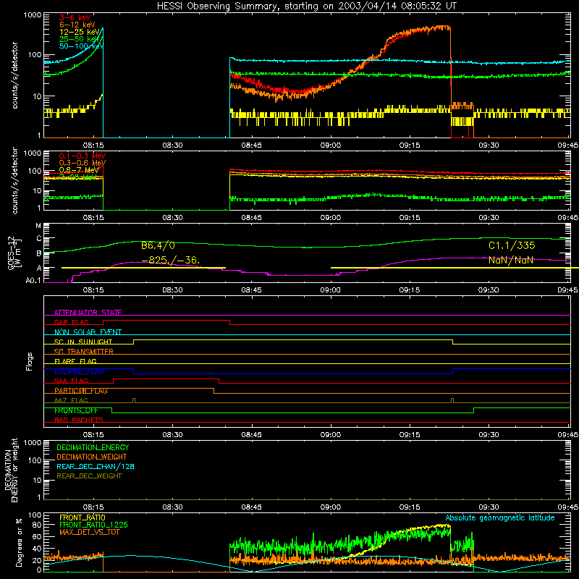Click the M tick label on GOES axis
The width and height of the screenshot is (579, 579).
pos(38,226)
